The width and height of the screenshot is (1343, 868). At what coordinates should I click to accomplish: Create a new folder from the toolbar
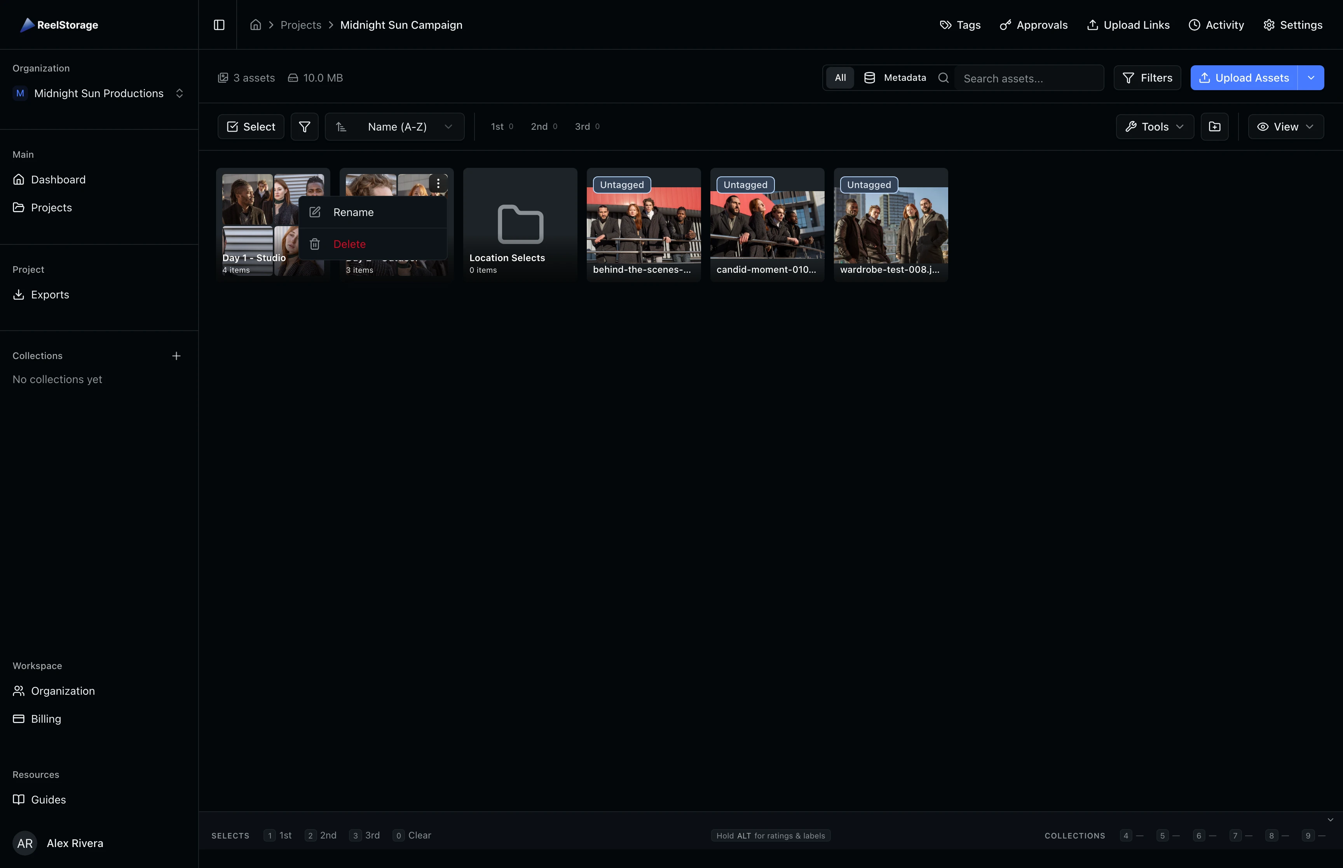pos(1214,126)
